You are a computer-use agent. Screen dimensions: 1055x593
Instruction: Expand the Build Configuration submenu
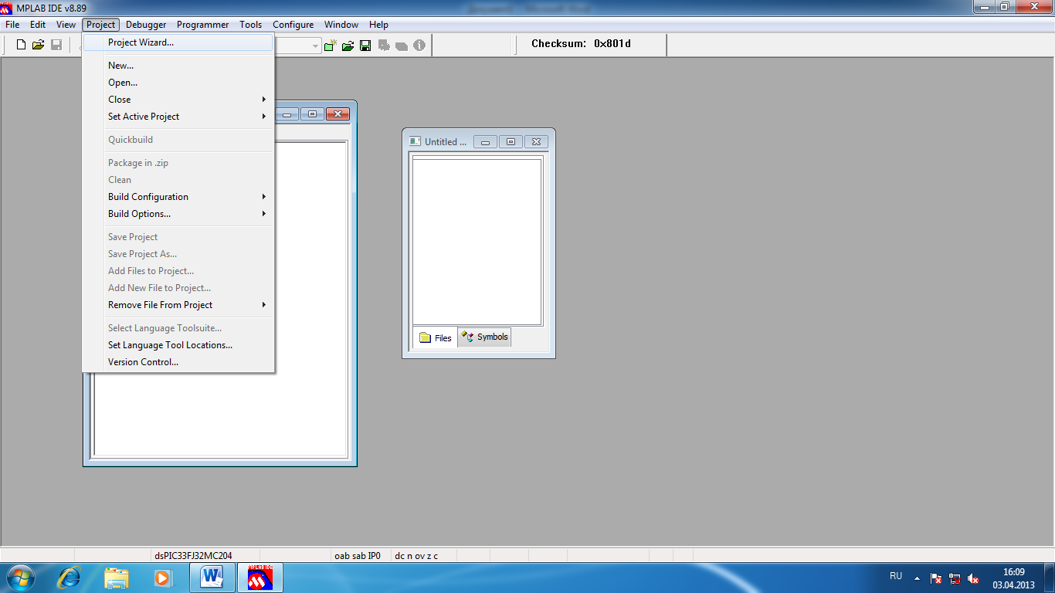point(178,197)
